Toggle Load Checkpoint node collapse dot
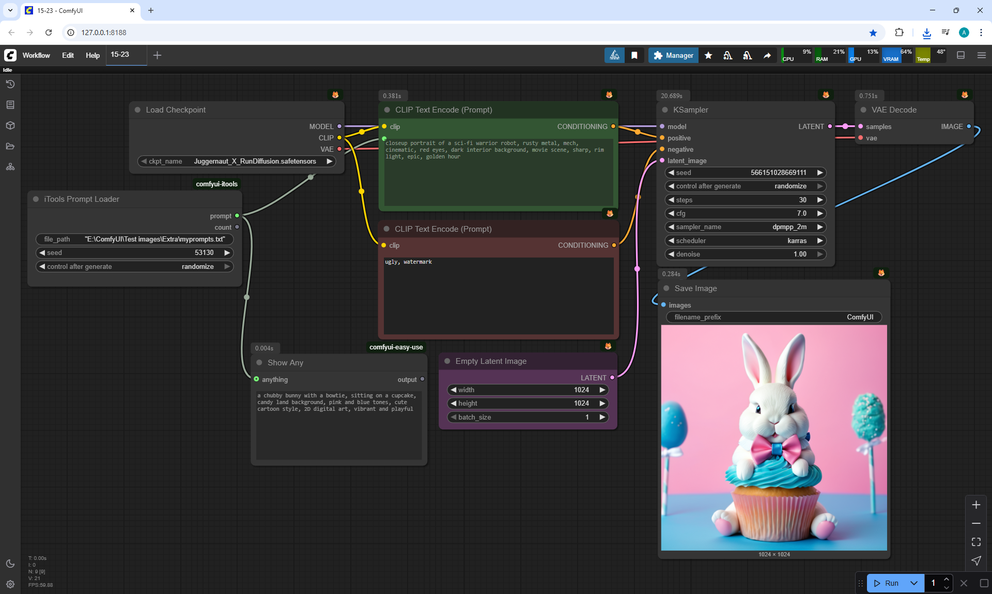Image resolution: width=992 pixels, height=594 pixels. click(138, 110)
